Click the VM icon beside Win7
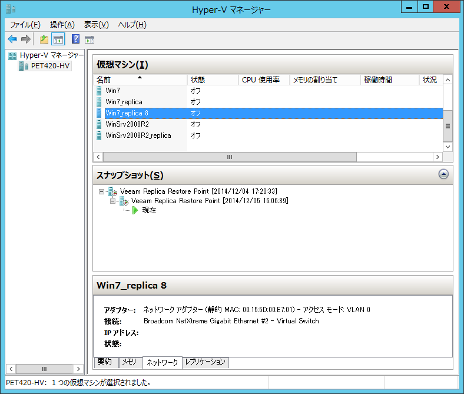Viewport: 464px width, 394px height. (x=99, y=91)
